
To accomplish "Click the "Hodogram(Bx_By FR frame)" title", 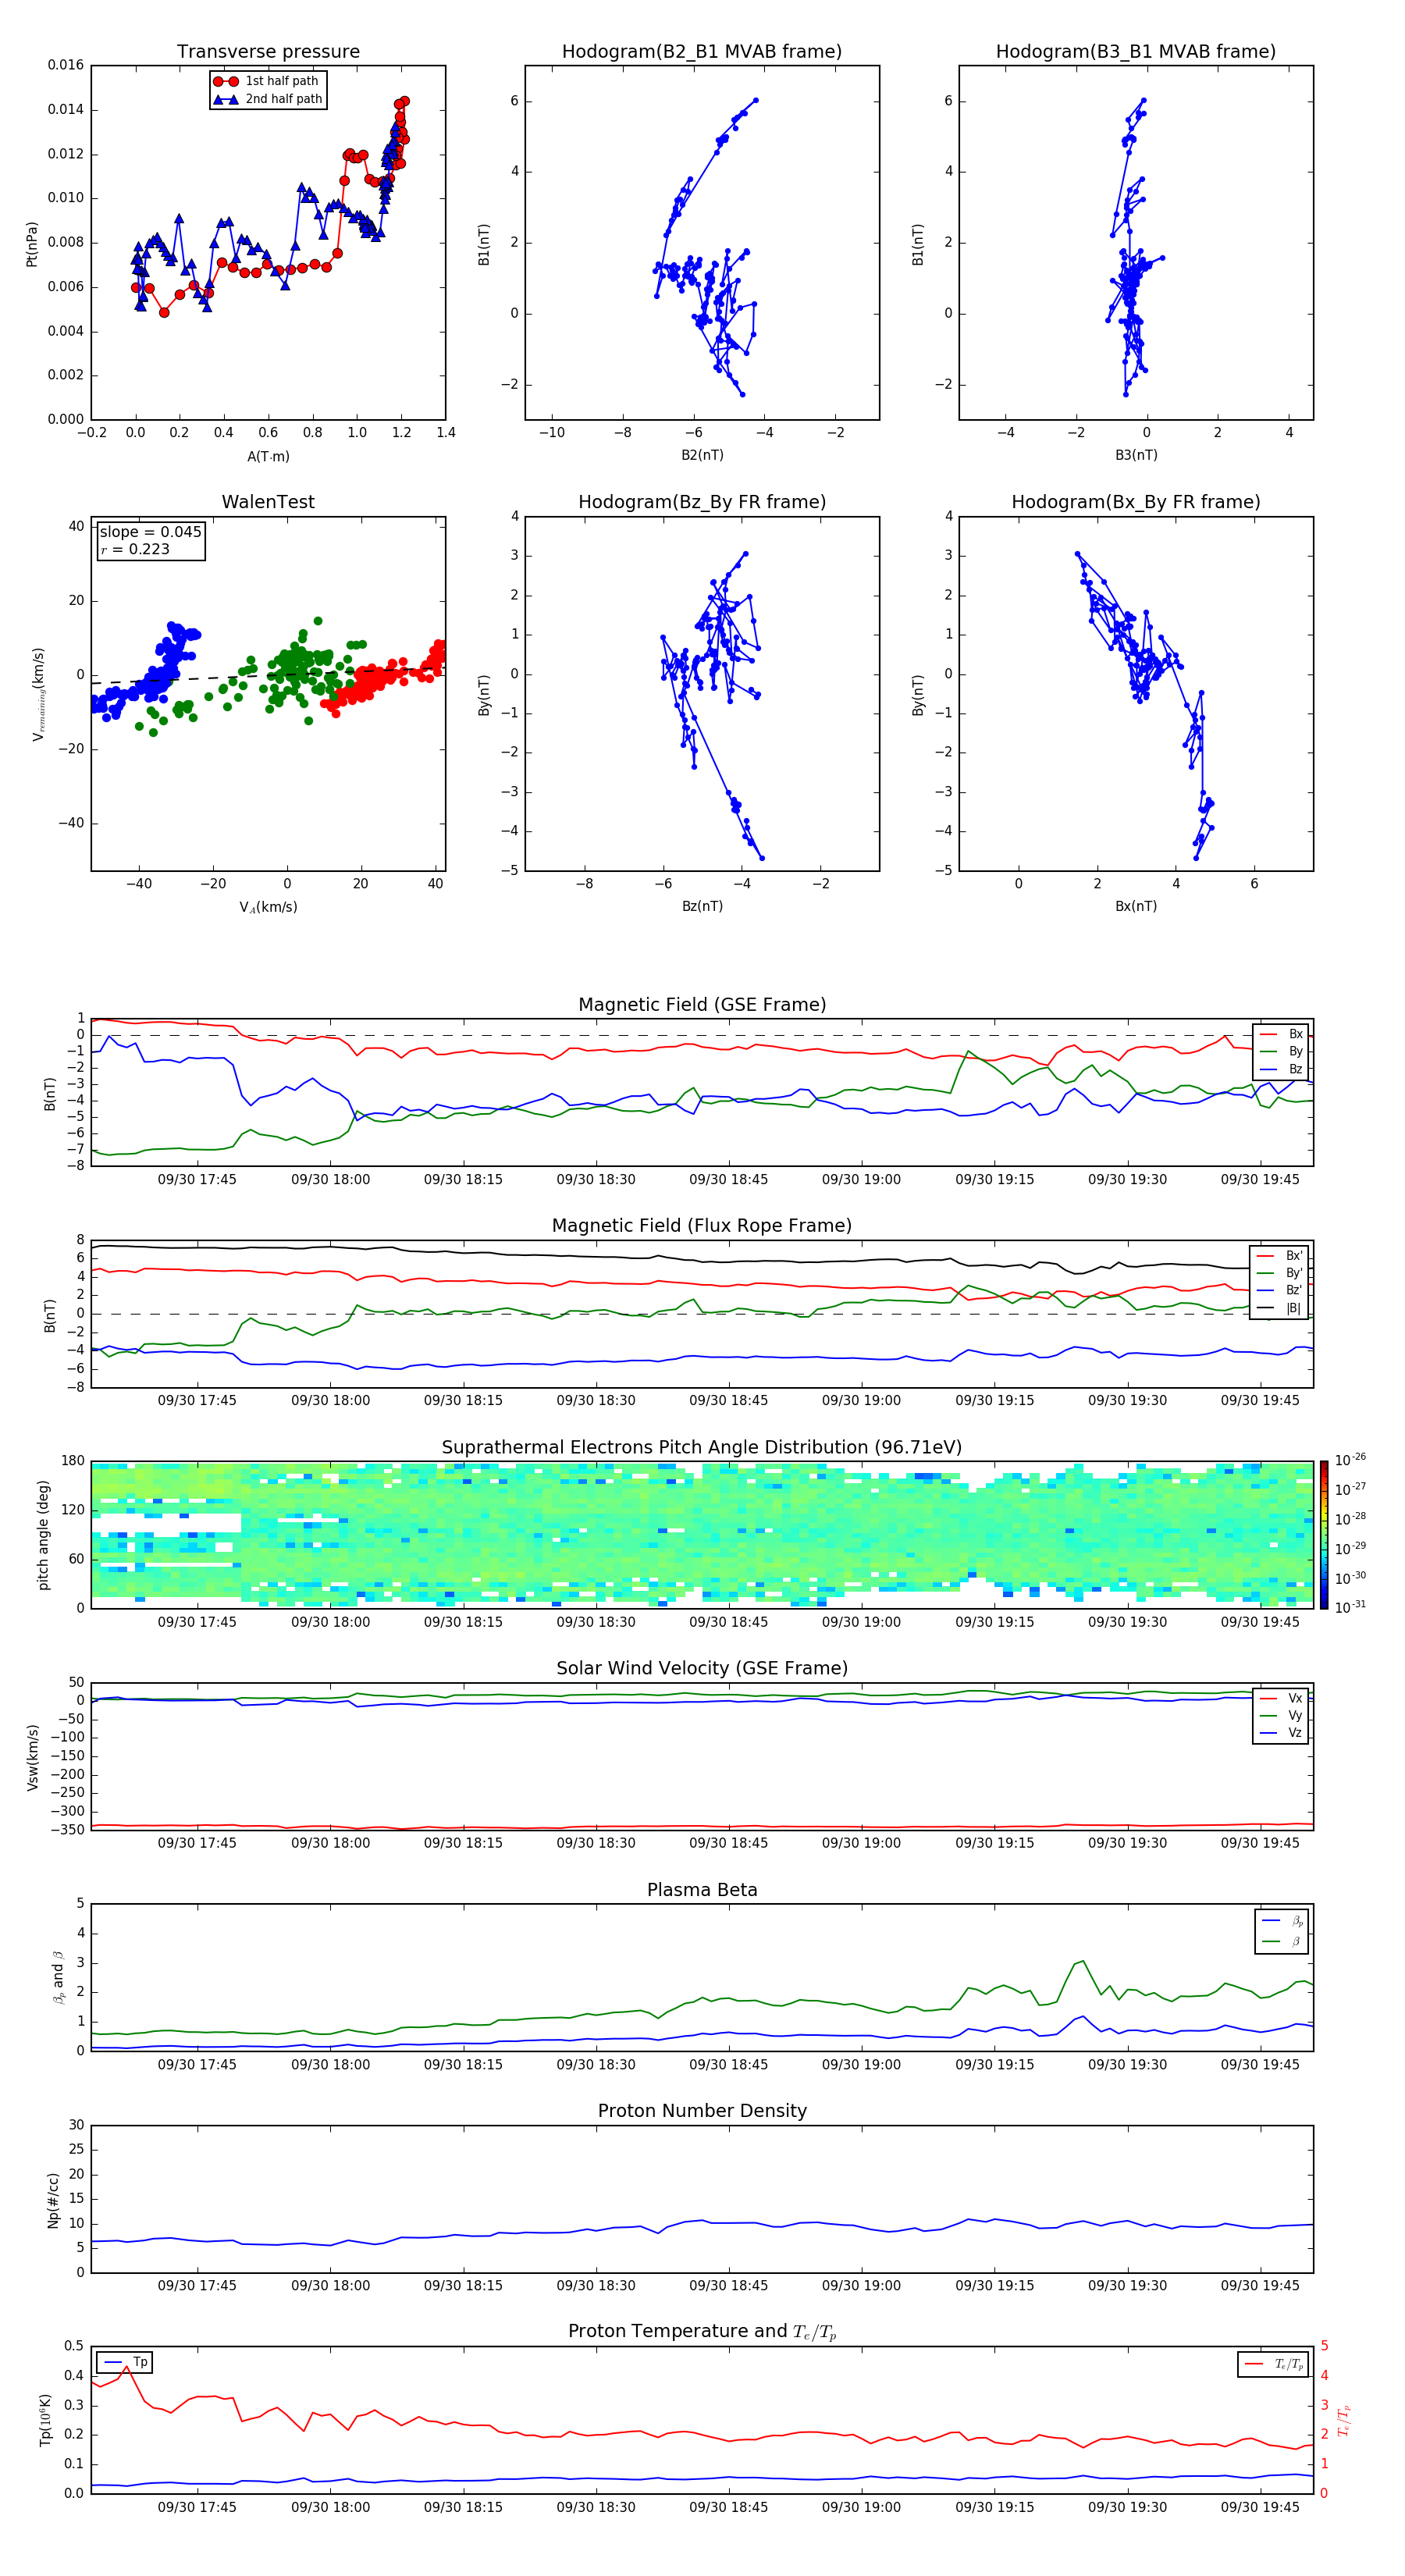I will tap(1136, 502).
